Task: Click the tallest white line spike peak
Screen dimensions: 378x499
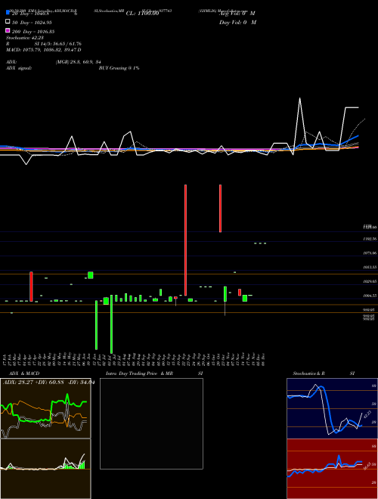Action: pos(299,98)
